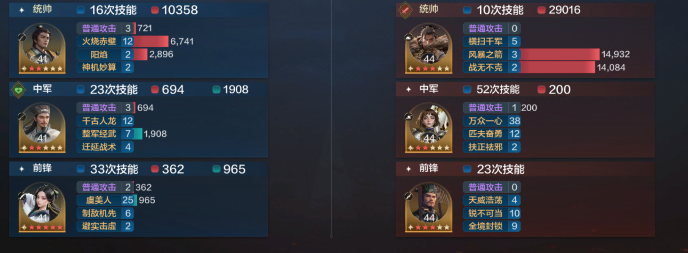Open the right 前锋 level 44 general portrait
The image size is (688, 253).
[429, 207]
